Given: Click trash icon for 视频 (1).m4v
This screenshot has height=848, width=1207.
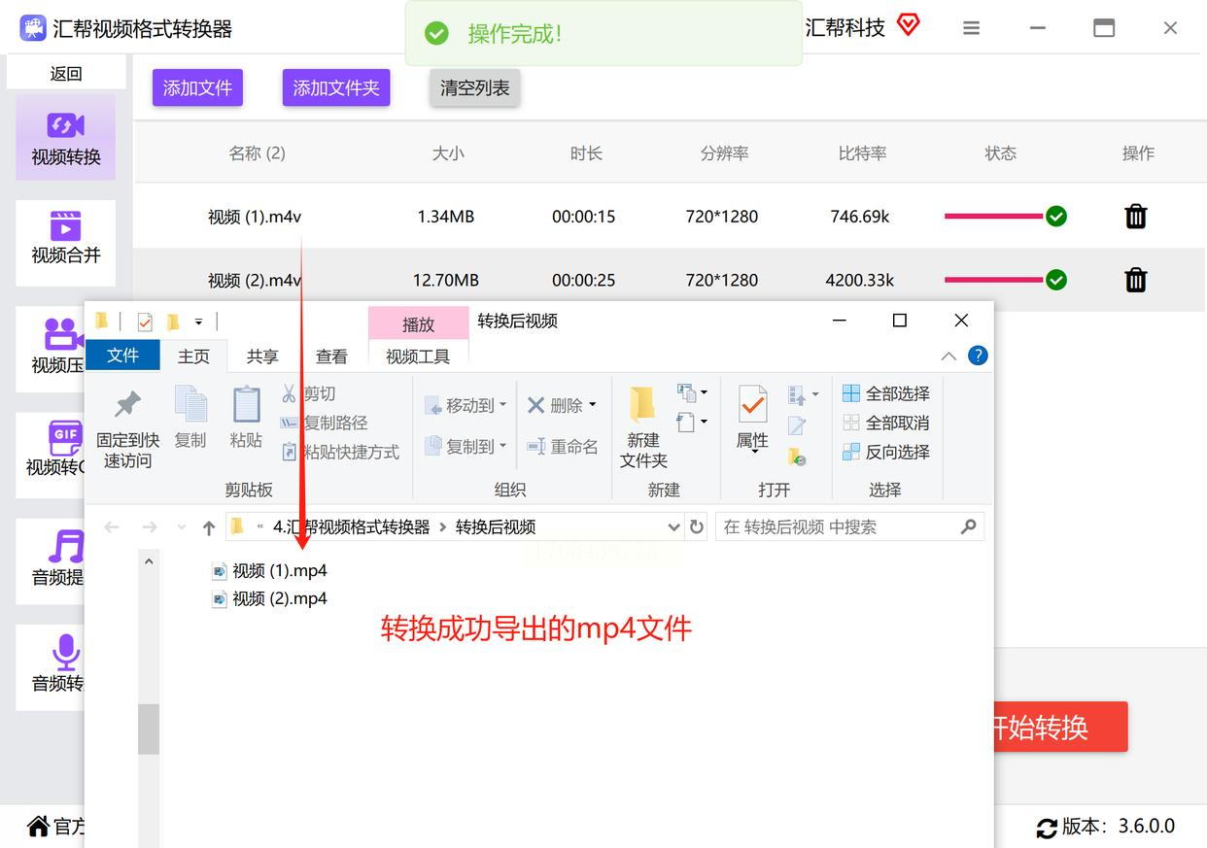Looking at the screenshot, I should point(1135,217).
